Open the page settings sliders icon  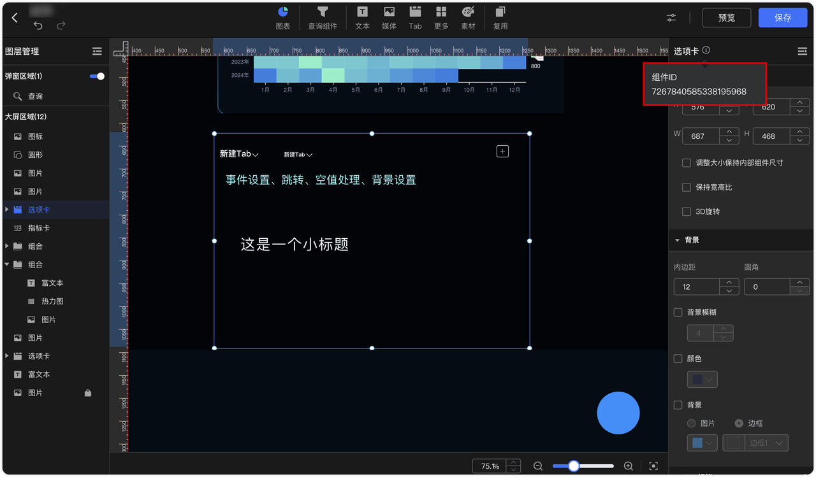[x=671, y=18]
